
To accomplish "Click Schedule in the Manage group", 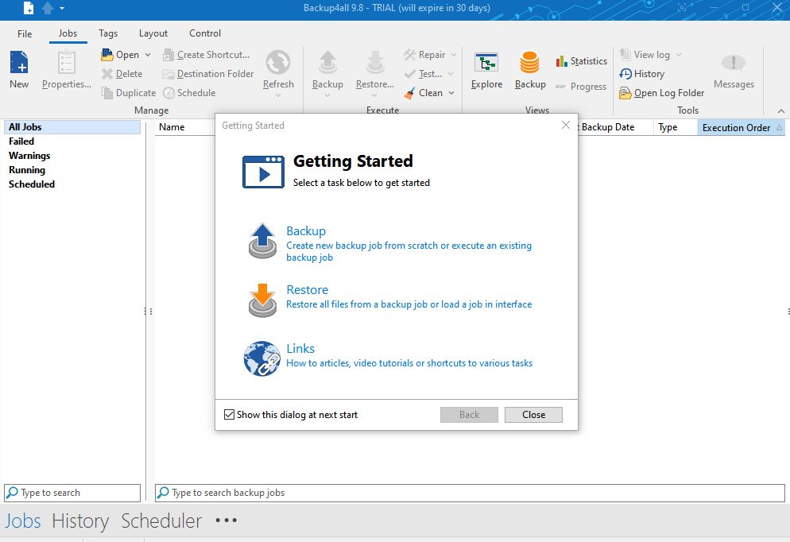I will 189,93.
